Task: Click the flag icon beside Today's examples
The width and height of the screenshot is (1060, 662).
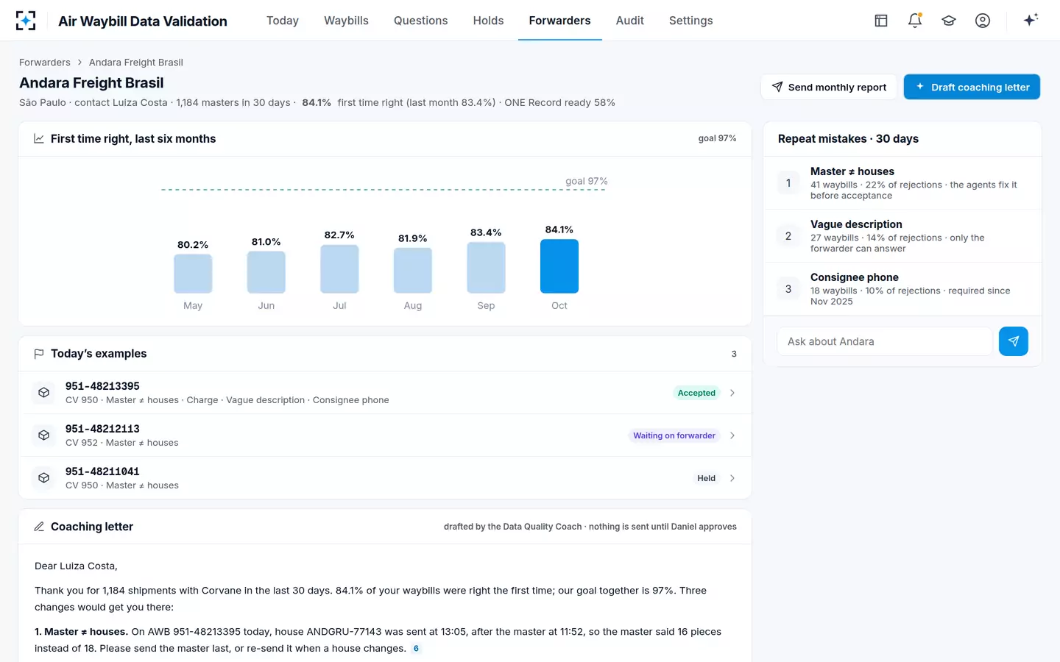Action: 39,354
